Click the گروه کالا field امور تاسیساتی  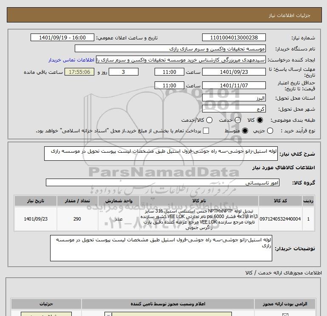pos(163,182)
